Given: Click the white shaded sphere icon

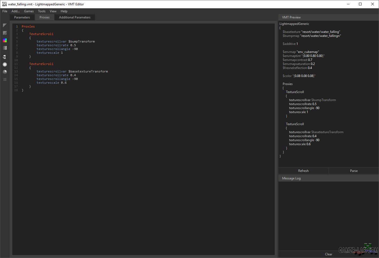Looking at the screenshot, I should [5, 64].
